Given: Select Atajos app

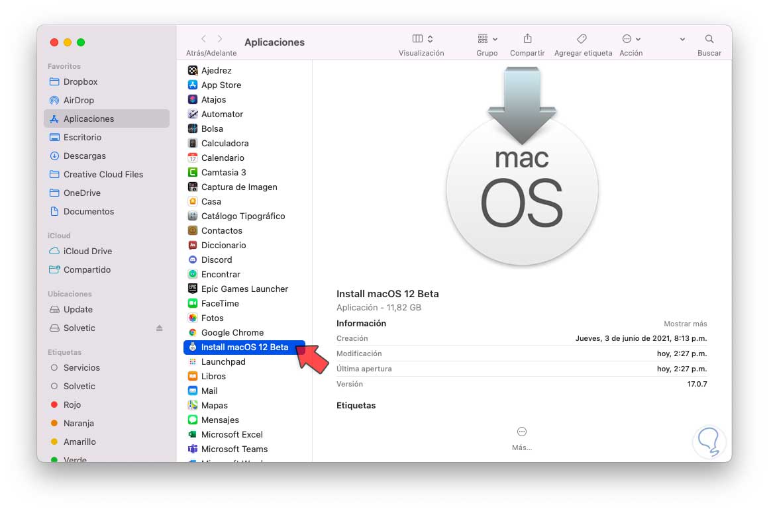Looking at the screenshot, I should pyautogui.click(x=244, y=99).
